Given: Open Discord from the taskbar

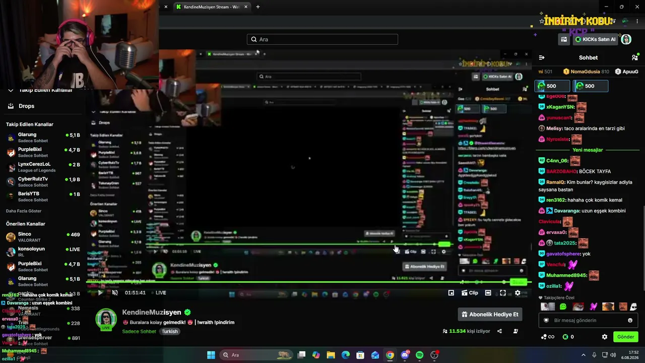Looking at the screenshot, I should tap(405, 355).
